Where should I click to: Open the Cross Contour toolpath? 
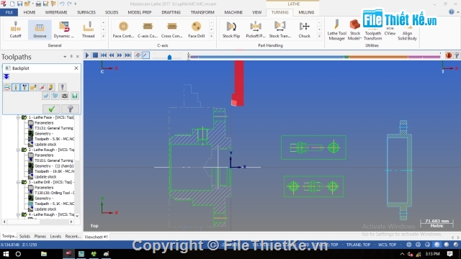tap(172, 29)
